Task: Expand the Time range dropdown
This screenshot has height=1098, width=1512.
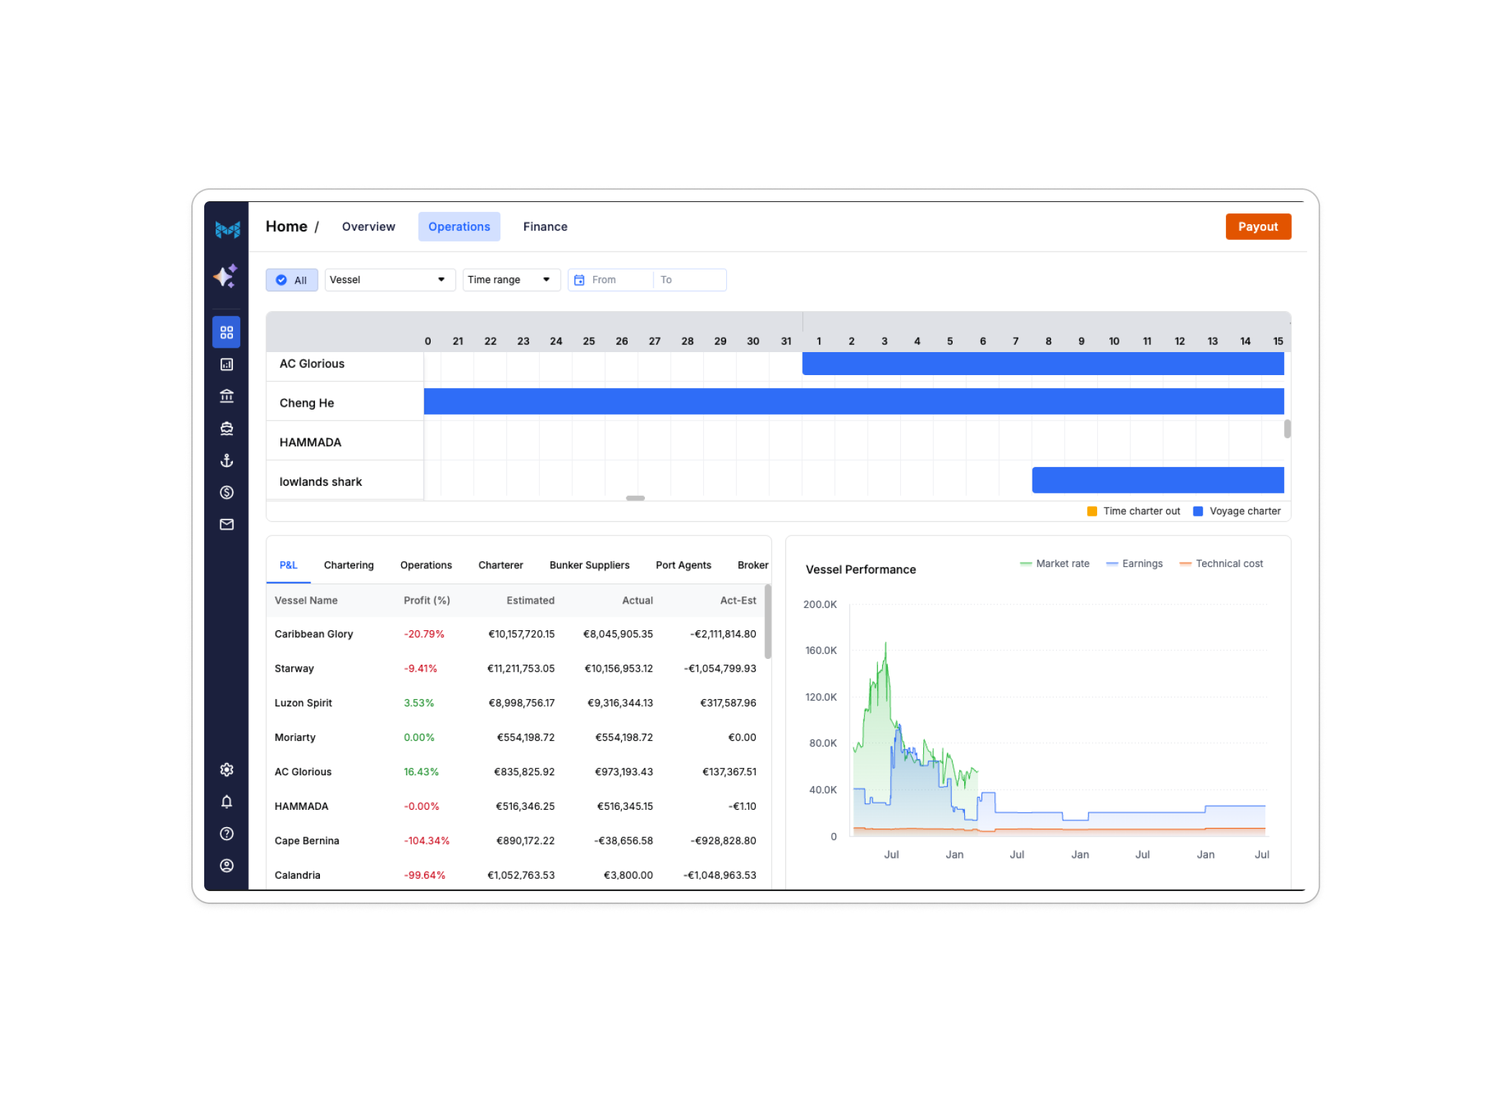Action: (x=510, y=280)
